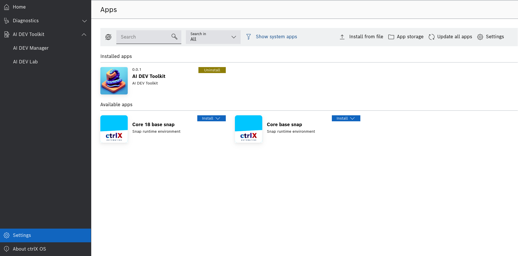Screen dimensions: 518x256
Task: Open About ctrlX OS page
Action: point(46,249)
